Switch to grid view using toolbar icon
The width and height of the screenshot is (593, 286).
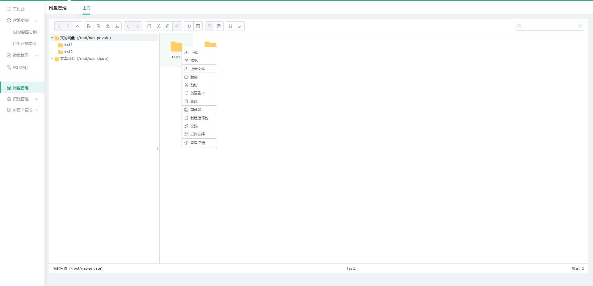point(230,26)
